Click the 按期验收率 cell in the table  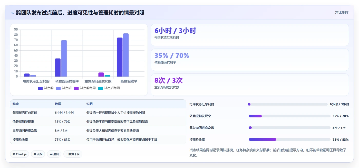20,140
